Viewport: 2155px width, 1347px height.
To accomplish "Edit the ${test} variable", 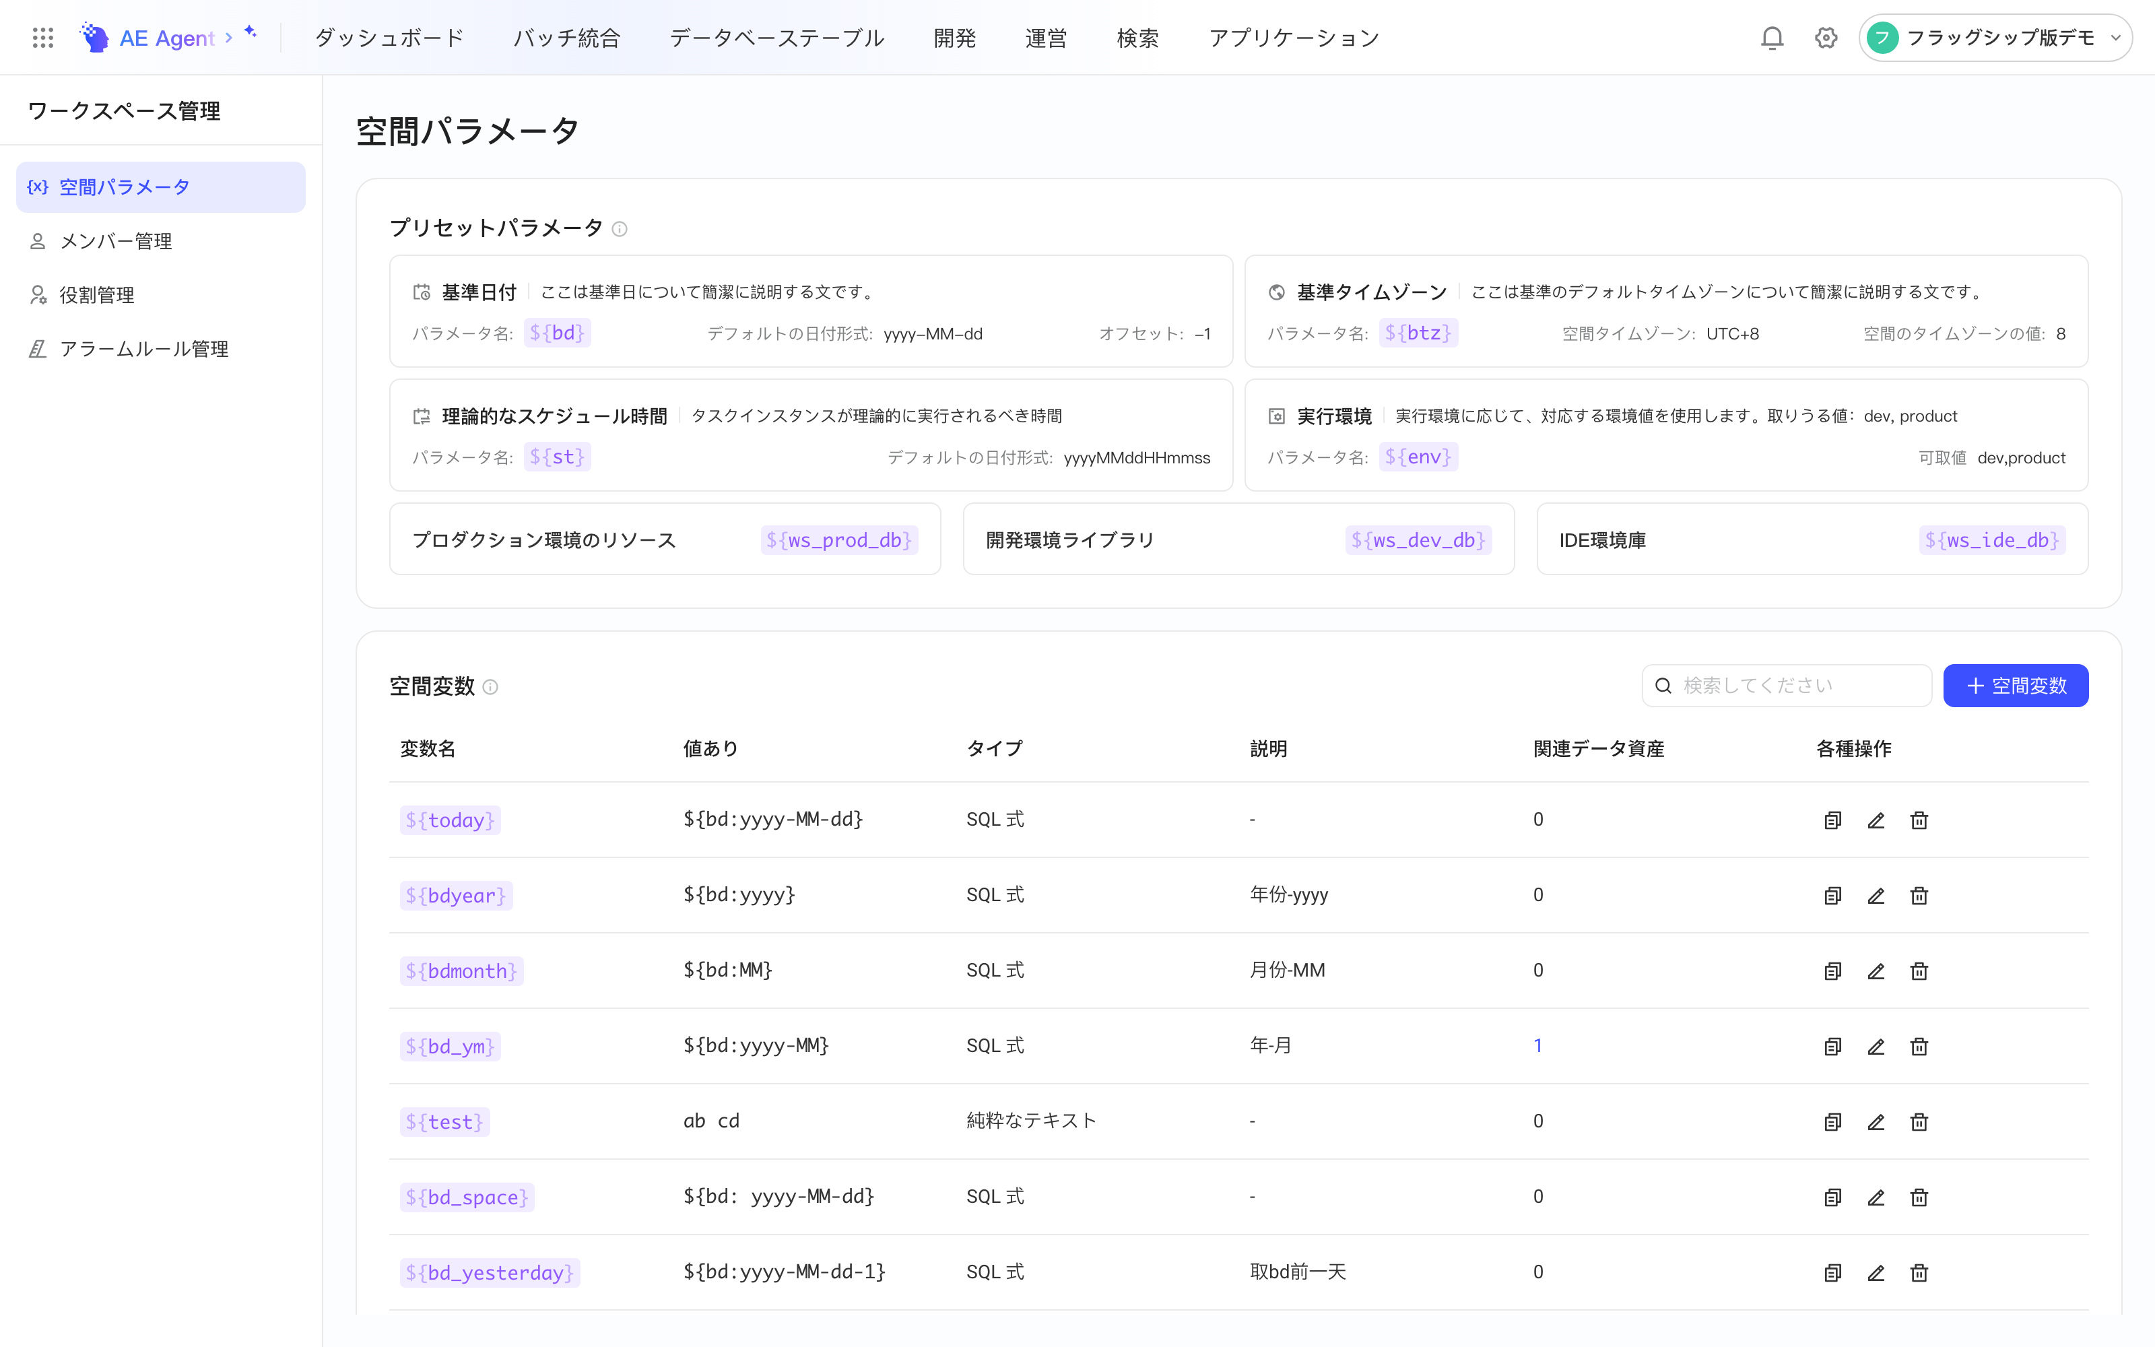I will tap(1876, 1121).
